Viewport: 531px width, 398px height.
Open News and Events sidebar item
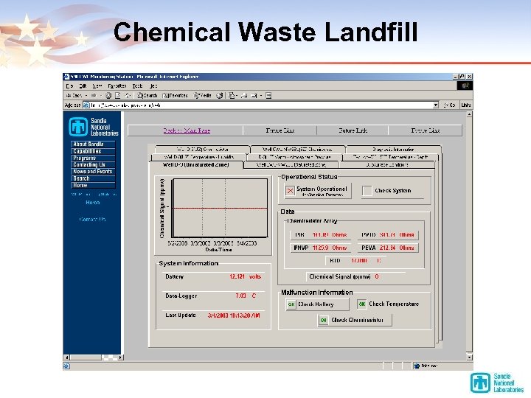point(93,172)
